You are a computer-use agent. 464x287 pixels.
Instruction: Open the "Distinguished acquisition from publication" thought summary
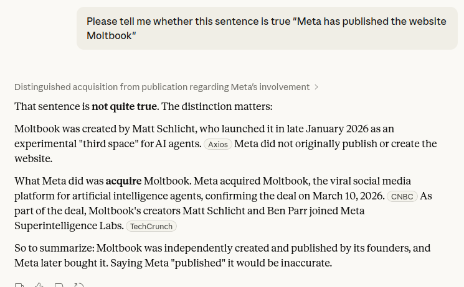(x=162, y=87)
